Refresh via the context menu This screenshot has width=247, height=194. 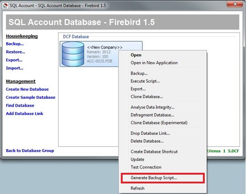pos(137,188)
